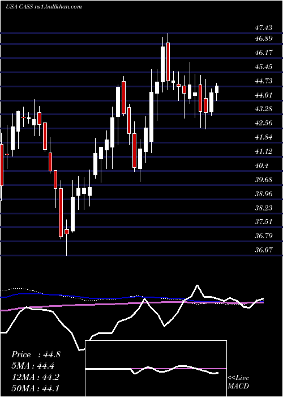Click the USA CASS ns1.bullkhan.com watermark title
Image resolution: width=283 pixels, height=397 pixels.
(x=44, y=7)
